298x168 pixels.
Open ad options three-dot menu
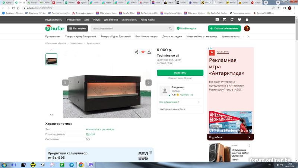tap(250, 146)
